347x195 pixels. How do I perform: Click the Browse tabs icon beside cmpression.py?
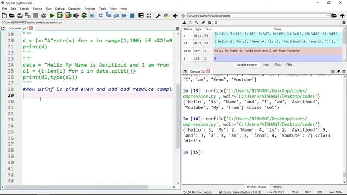point(3,28)
